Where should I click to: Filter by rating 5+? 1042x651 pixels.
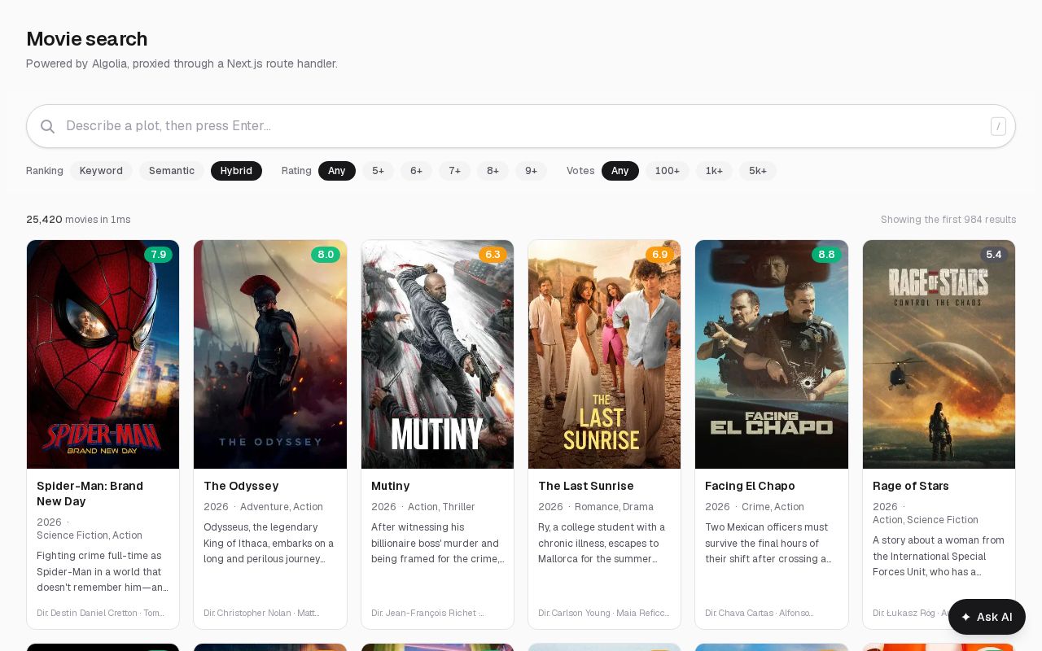pyautogui.click(x=378, y=171)
